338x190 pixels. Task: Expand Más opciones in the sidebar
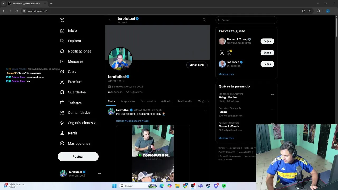(75, 143)
